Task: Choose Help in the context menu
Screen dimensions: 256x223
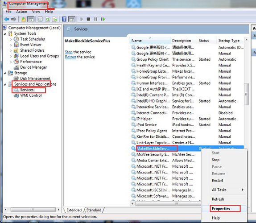Action: (x=224, y=218)
